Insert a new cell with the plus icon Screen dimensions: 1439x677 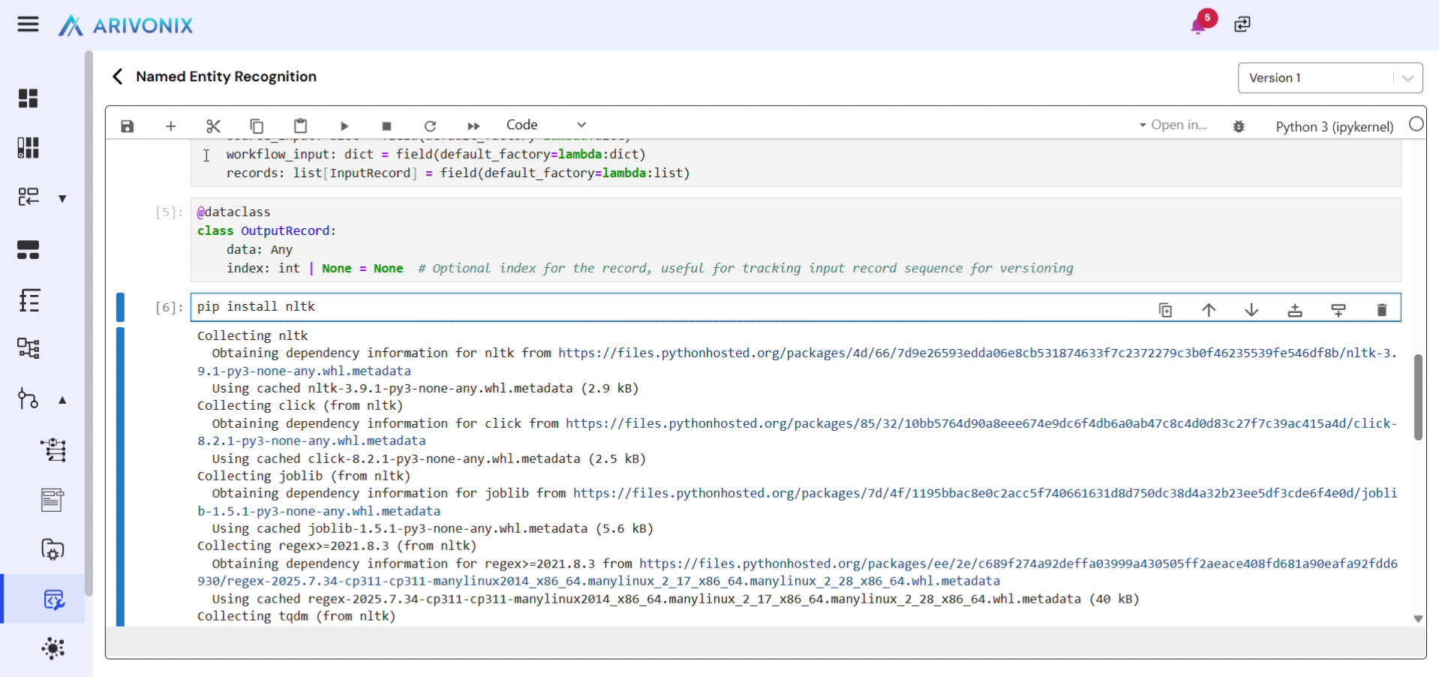tap(170, 126)
